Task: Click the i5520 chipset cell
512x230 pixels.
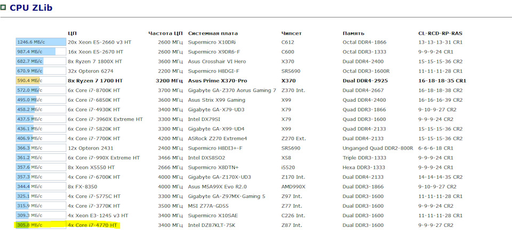Action: (287, 167)
